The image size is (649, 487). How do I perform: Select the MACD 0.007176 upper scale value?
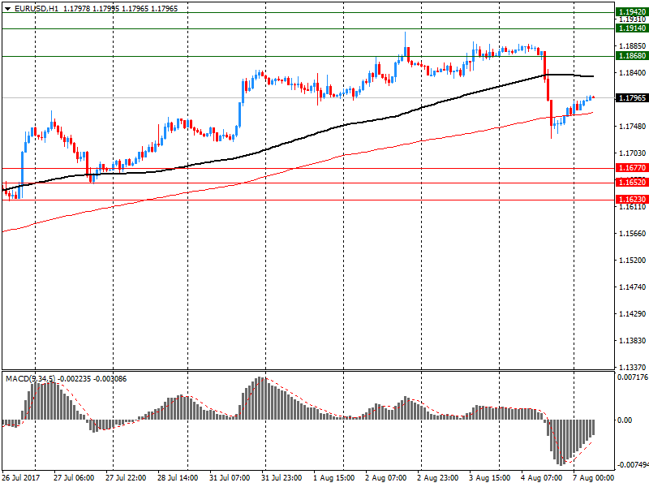(633, 377)
